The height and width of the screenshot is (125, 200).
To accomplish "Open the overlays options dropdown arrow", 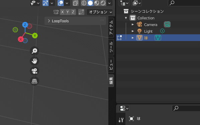I will click(x=67, y=3).
